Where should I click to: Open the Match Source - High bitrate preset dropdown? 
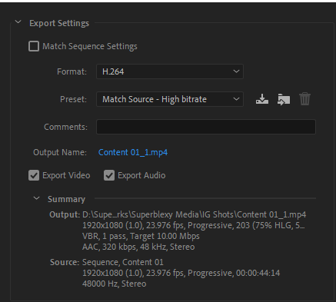[170, 99]
